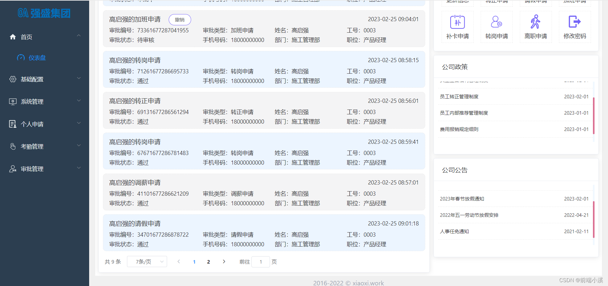Click the previous page arrow
The height and width of the screenshot is (286, 608).
coord(179,262)
